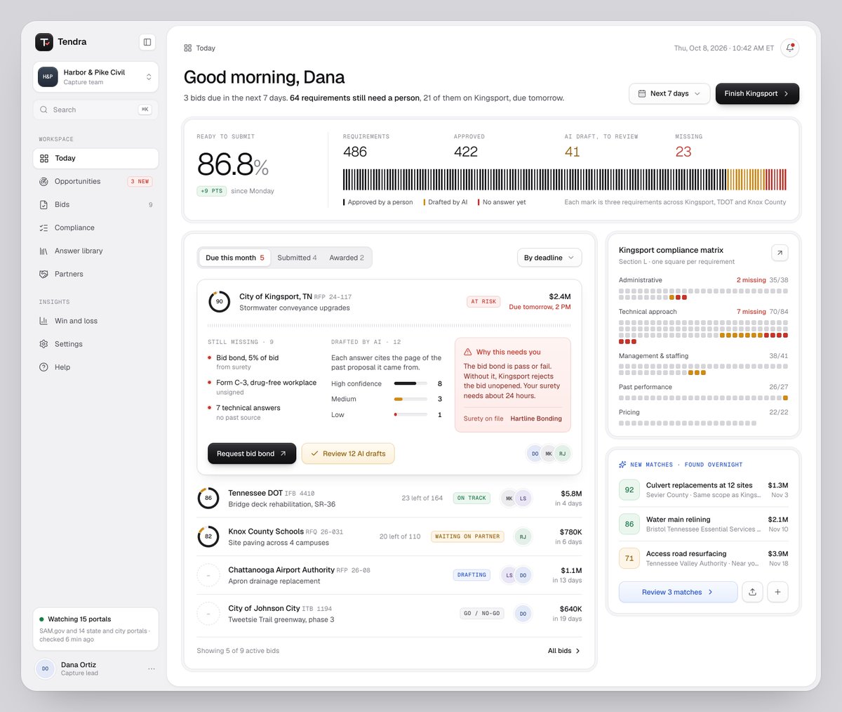Click the ON TRACK status badge

pos(472,499)
